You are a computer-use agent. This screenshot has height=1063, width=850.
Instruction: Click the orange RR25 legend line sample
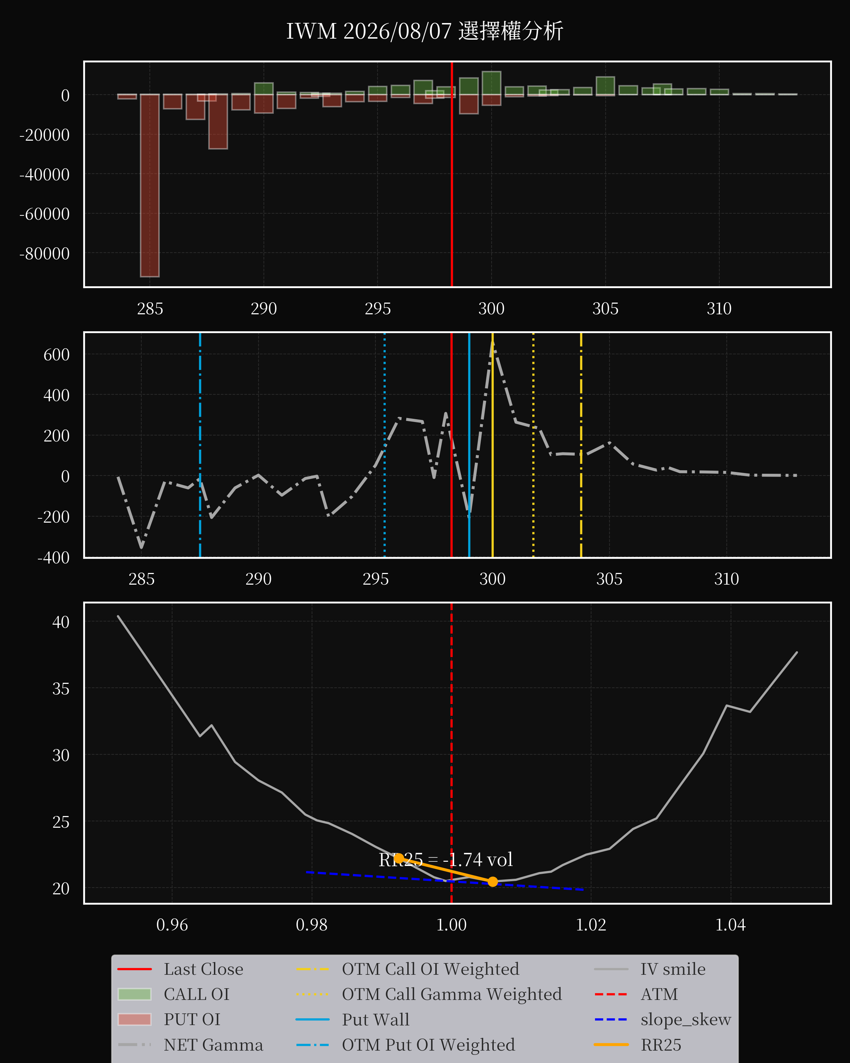point(612,1044)
